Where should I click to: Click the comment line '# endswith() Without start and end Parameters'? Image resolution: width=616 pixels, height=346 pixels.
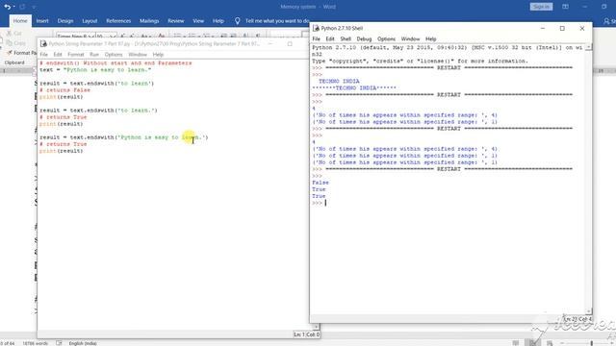tap(115, 62)
